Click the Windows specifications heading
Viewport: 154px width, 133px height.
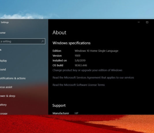pyautogui.click(x=72, y=43)
